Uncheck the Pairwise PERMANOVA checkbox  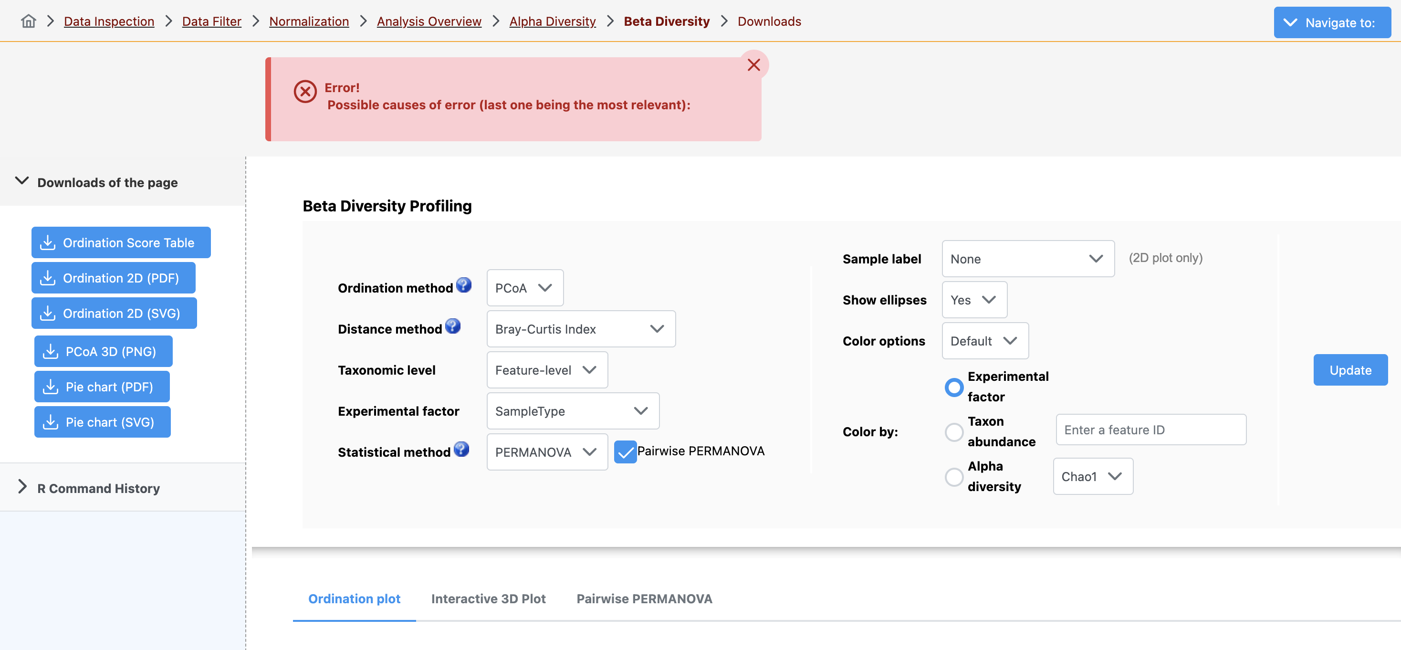625,452
